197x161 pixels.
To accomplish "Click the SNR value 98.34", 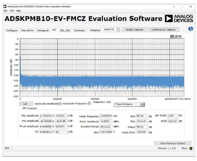I will click(x=142, y=116).
